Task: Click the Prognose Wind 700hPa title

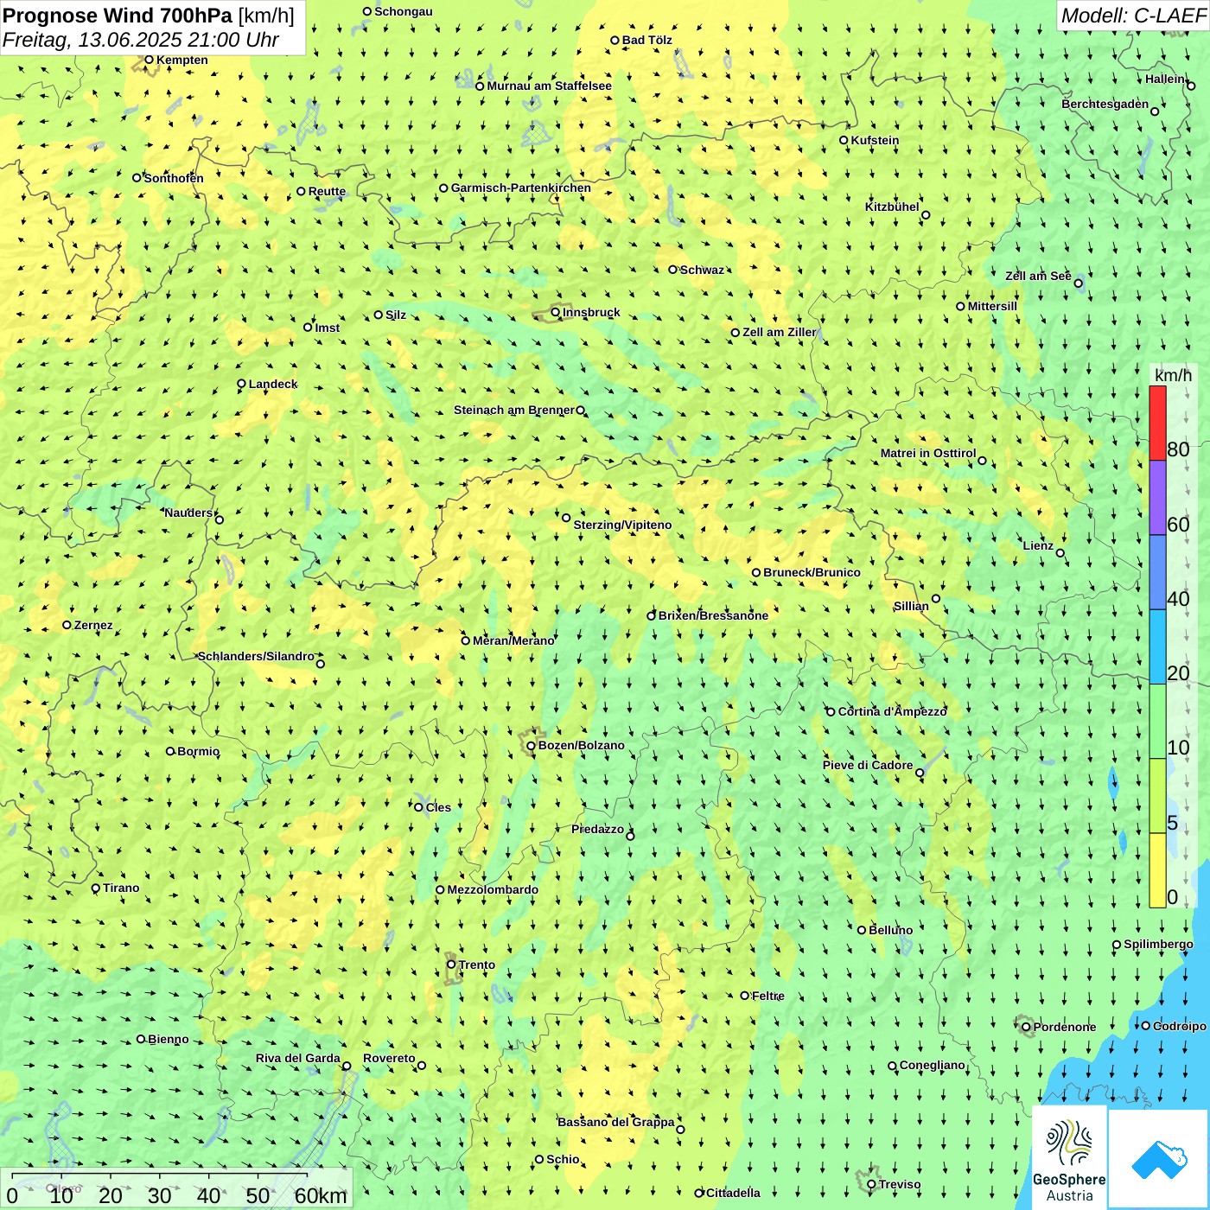Action: [118, 16]
